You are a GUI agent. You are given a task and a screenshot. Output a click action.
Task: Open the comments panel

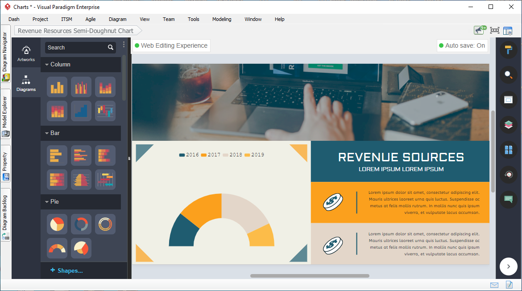pyautogui.click(x=508, y=200)
